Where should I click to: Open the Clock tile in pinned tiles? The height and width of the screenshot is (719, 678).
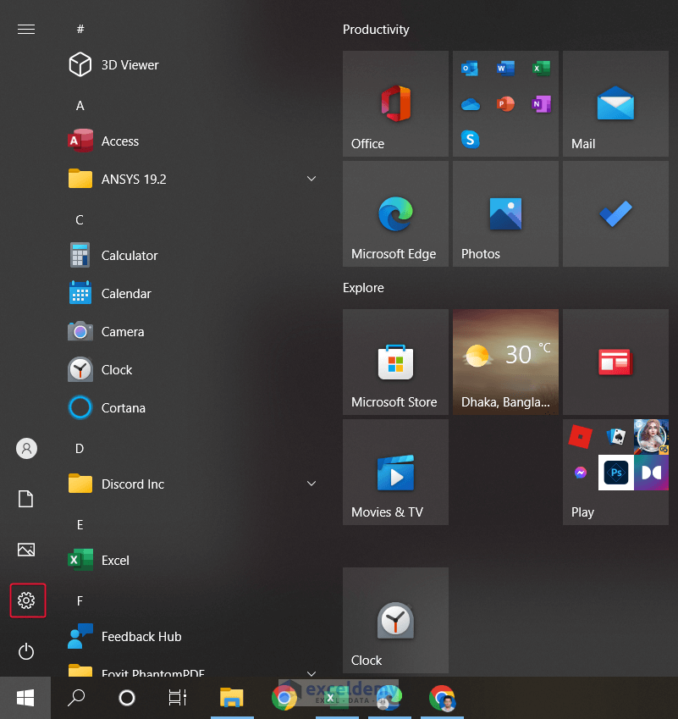tap(395, 621)
